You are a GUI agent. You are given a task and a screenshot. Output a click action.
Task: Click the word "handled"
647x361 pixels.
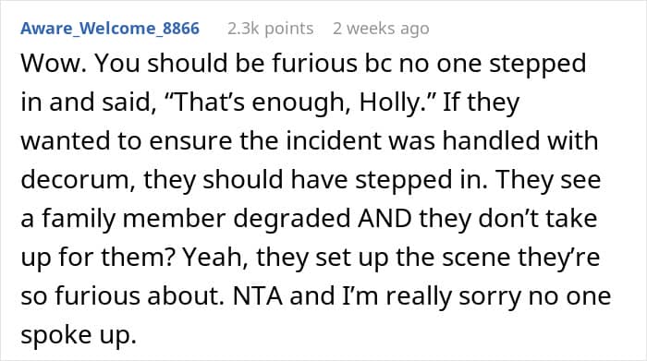[491, 140]
